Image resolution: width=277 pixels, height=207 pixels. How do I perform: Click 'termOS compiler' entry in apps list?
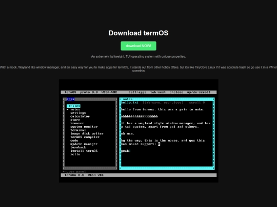(85, 137)
